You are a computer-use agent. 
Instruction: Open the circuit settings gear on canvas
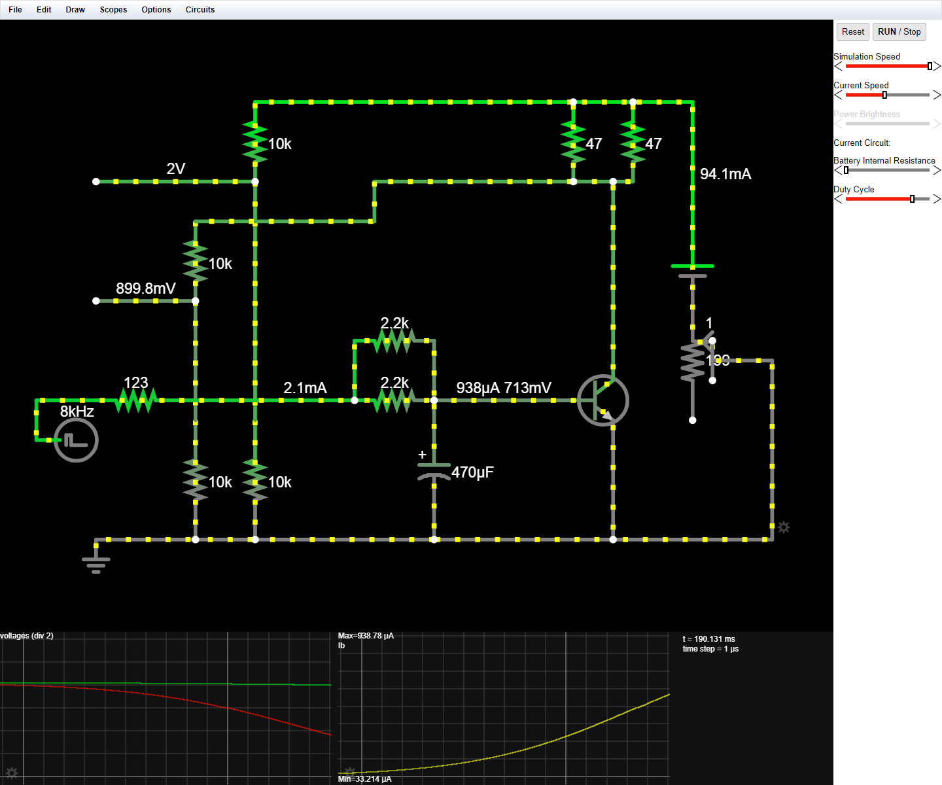(784, 527)
